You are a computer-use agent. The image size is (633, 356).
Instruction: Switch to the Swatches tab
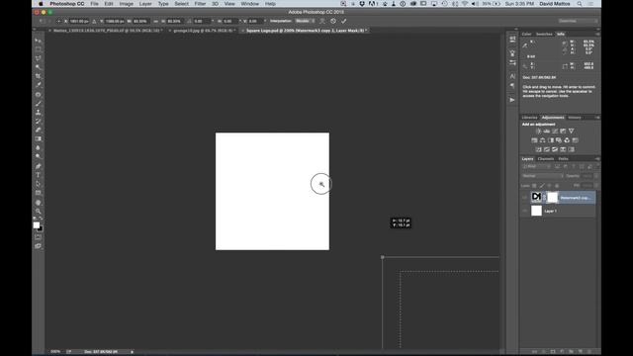[x=544, y=34]
